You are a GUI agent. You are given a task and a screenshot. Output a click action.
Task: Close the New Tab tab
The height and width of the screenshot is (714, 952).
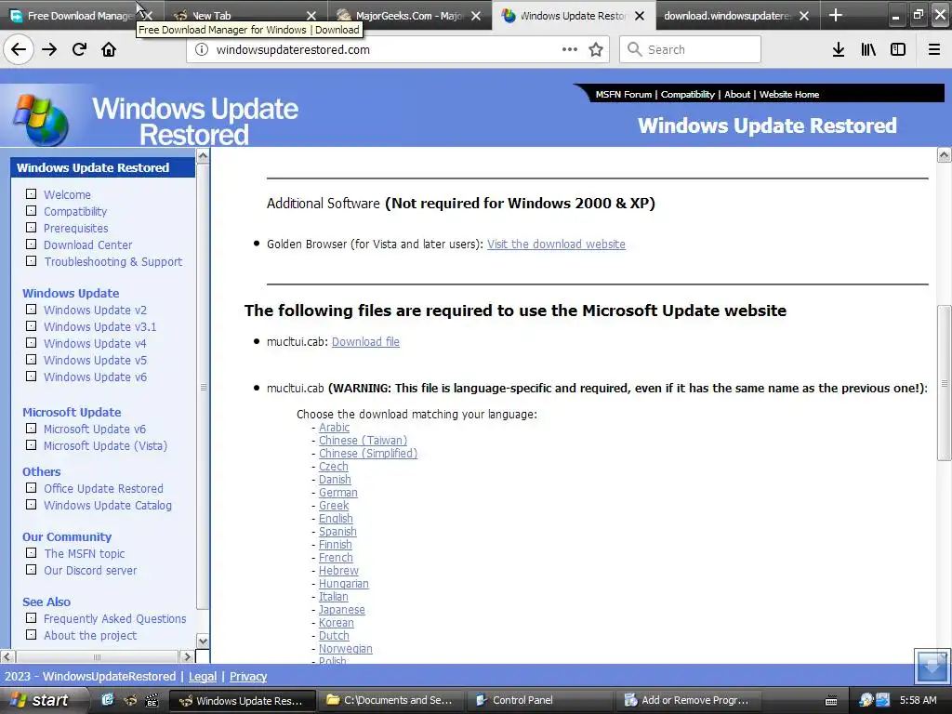[311, 16]
